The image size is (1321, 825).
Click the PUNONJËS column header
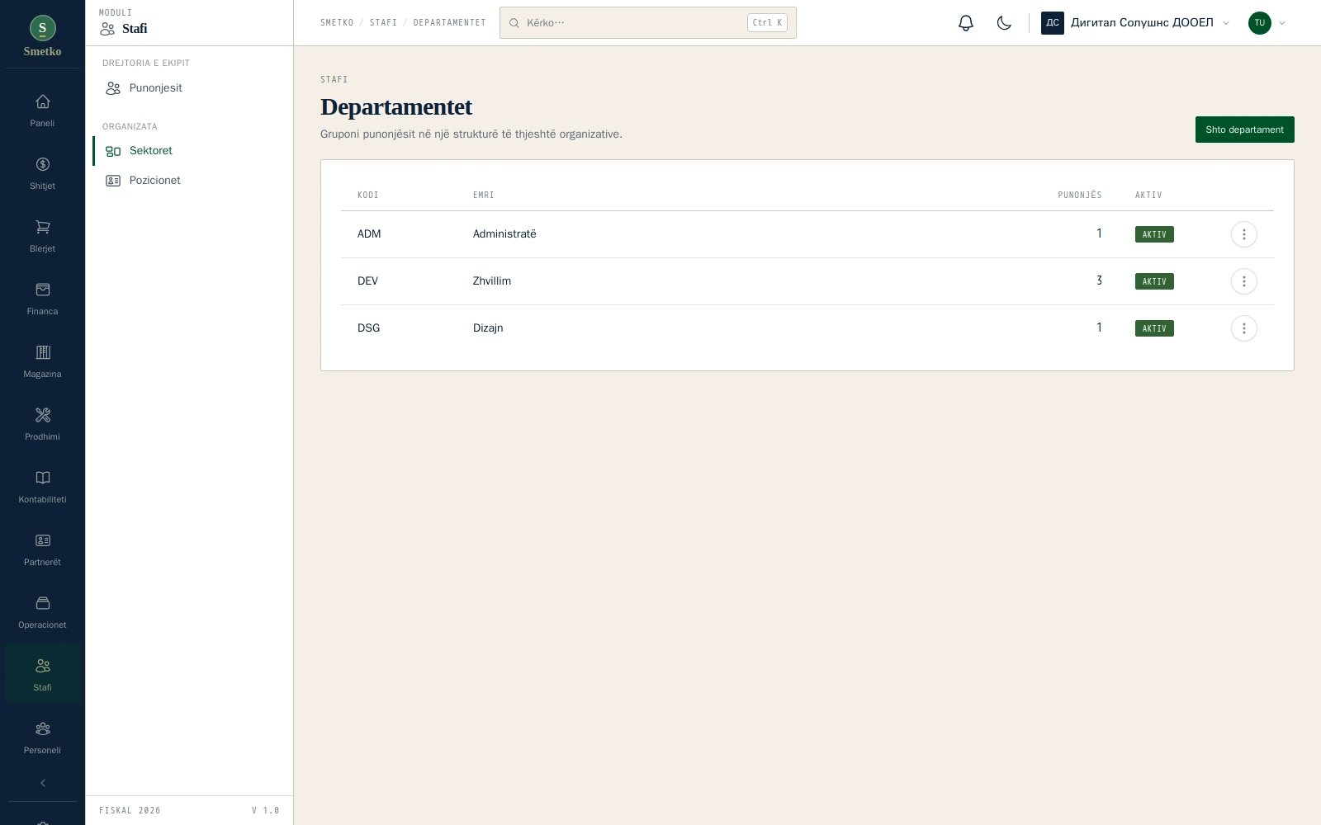pos(1080,196)
